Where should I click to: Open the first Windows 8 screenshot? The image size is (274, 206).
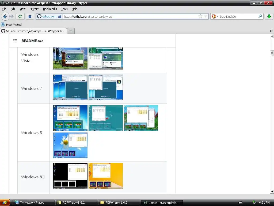tap(70, 118)
